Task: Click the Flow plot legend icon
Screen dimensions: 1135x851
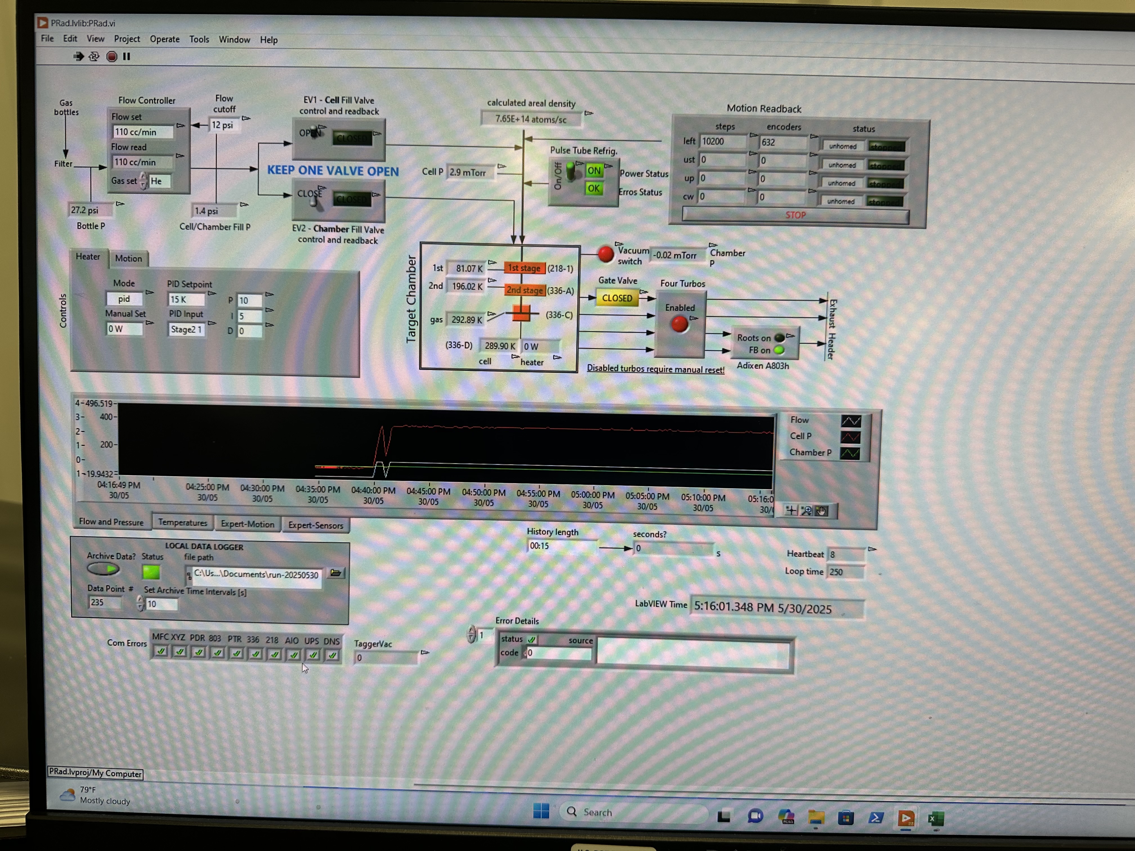Action: coord(851,421)
